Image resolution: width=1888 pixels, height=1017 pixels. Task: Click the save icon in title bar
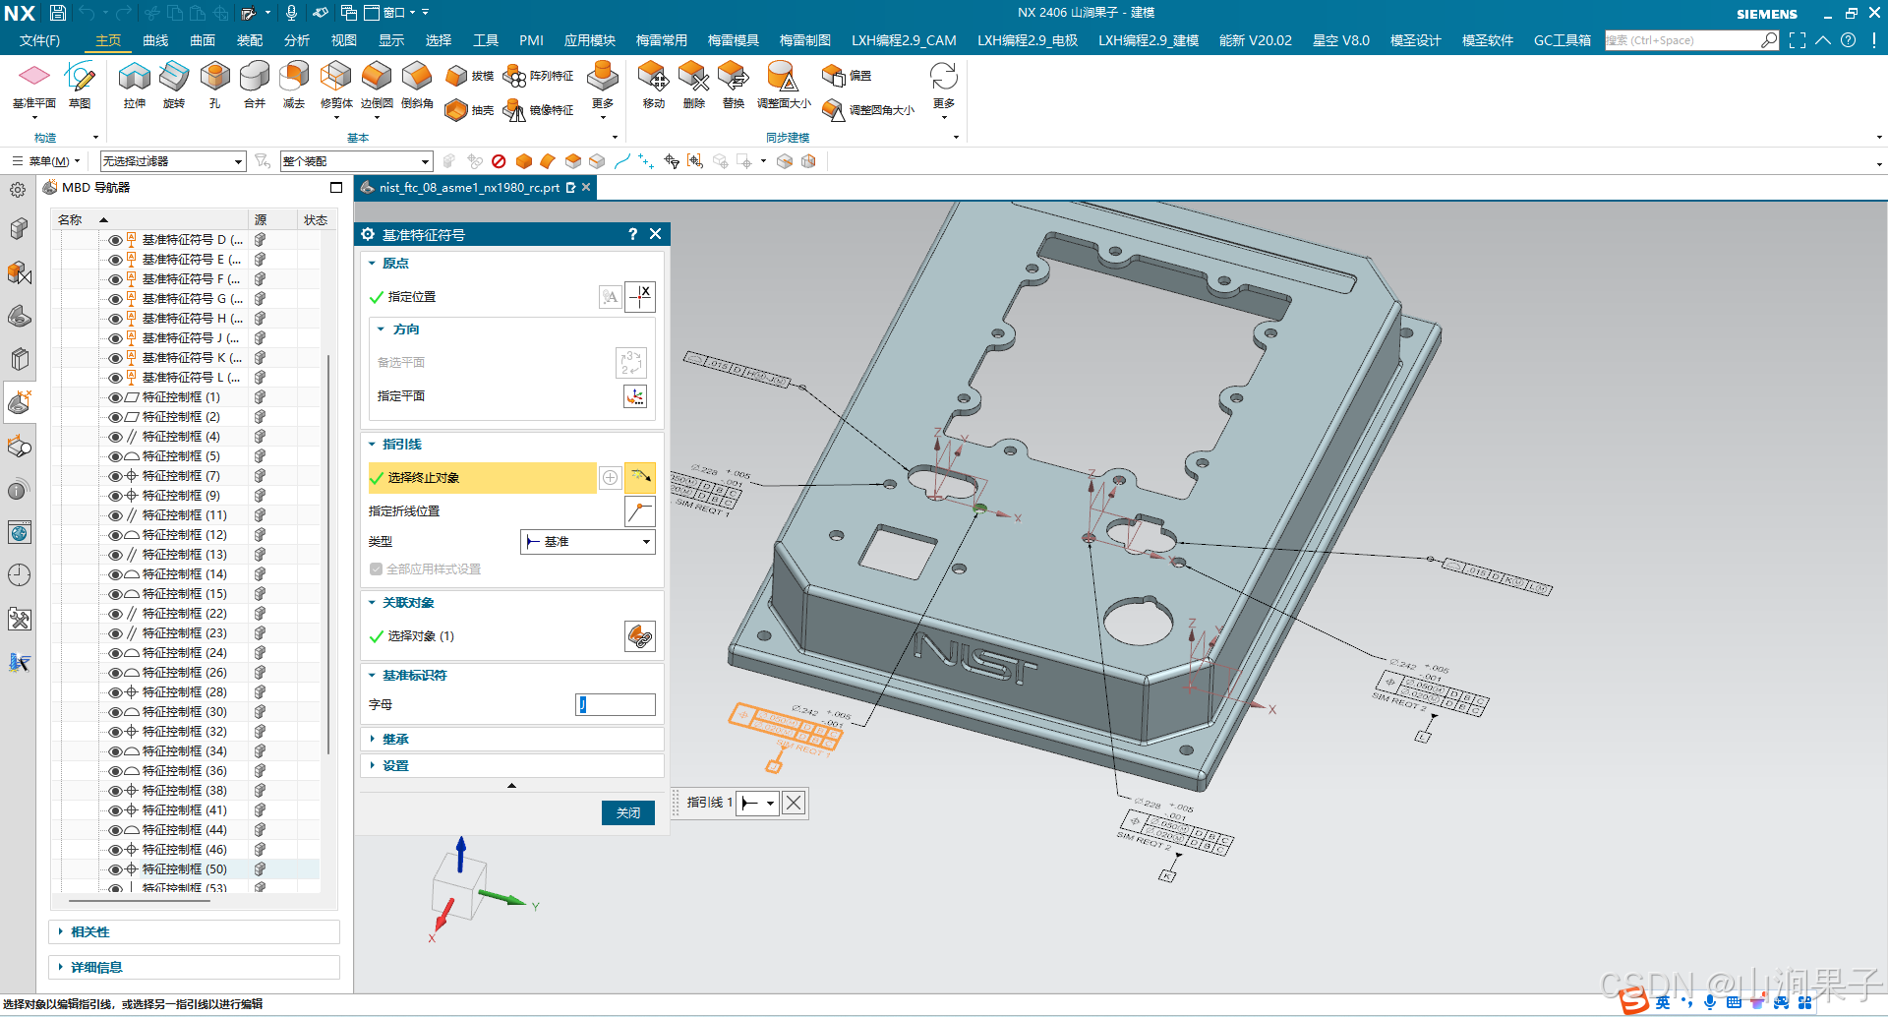pos(57,13)
